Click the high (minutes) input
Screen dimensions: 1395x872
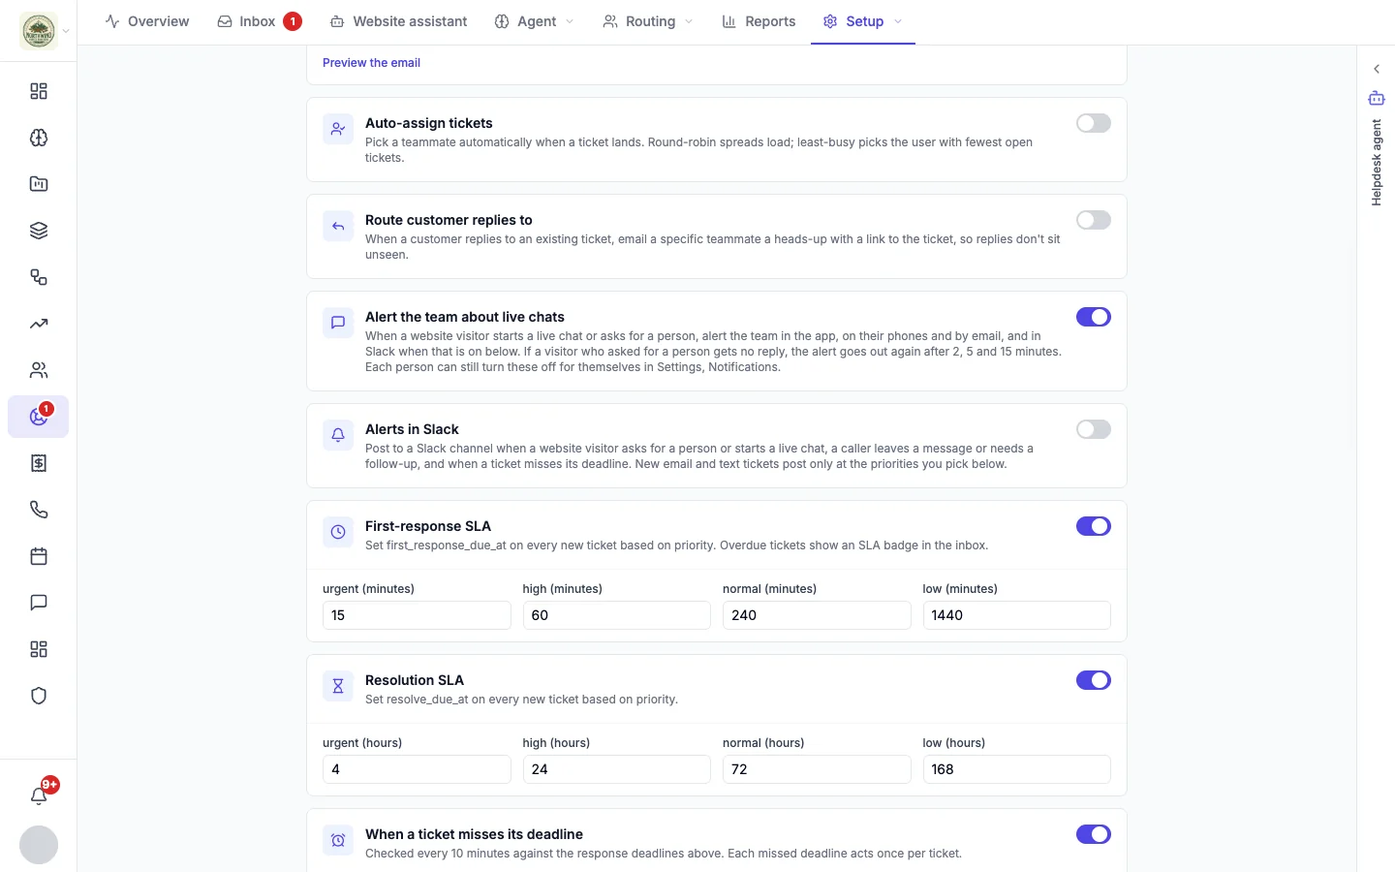pos(617,615)
